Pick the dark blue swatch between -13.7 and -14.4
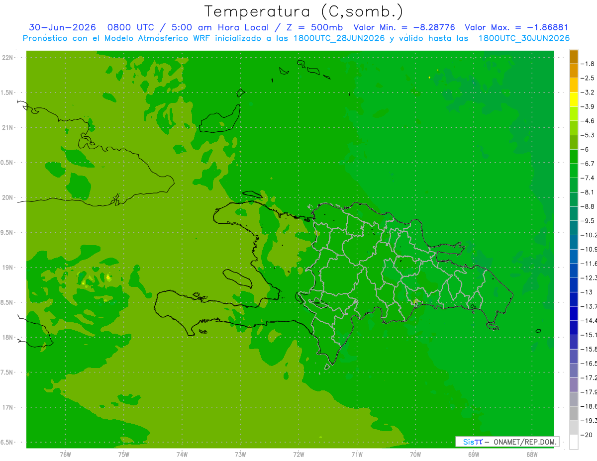The height and width of the screenshot is (461, 597). point(574,313)
